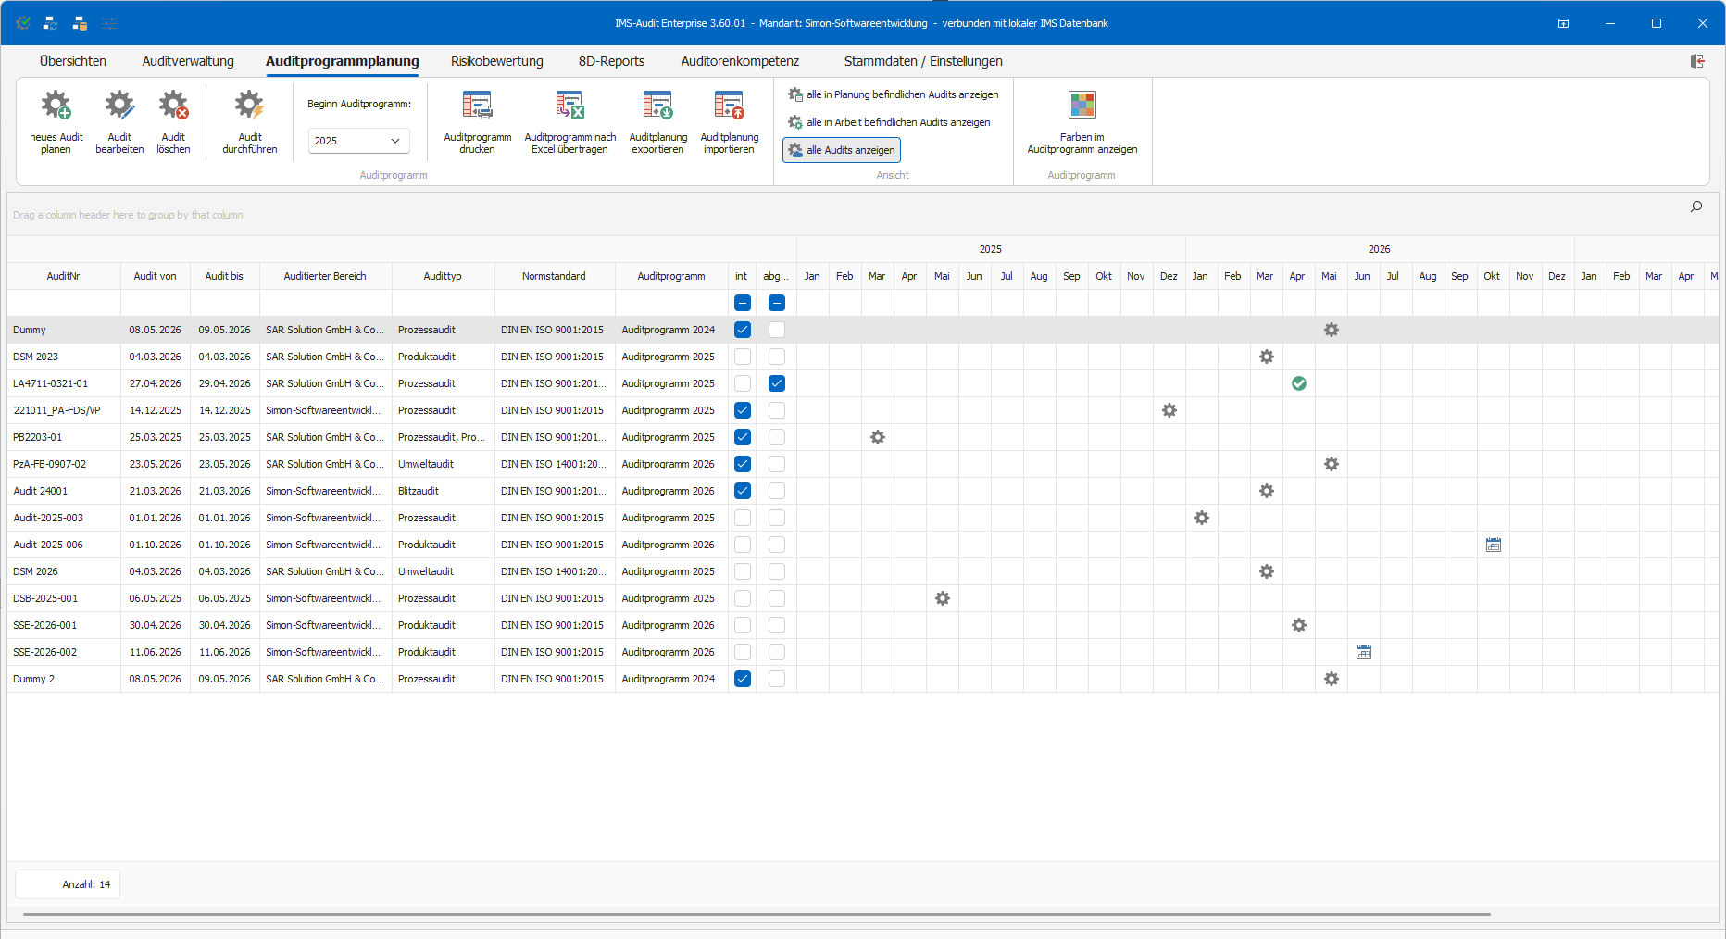1726x939 pixels.
Task: Click the horizontal scrollbar at bottom
Action: [757, 914]
